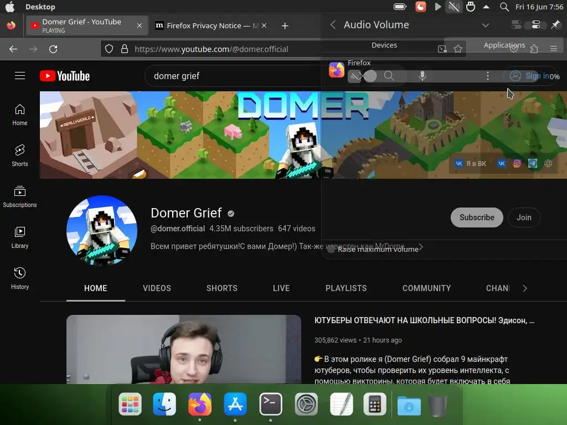The image size is (567, 425).
Task: Play the featured video thumbnail
Action: tap(184, 349)
